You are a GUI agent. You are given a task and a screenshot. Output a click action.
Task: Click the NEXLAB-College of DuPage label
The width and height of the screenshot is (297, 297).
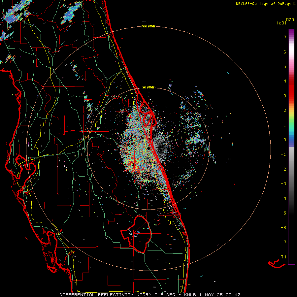265,4
